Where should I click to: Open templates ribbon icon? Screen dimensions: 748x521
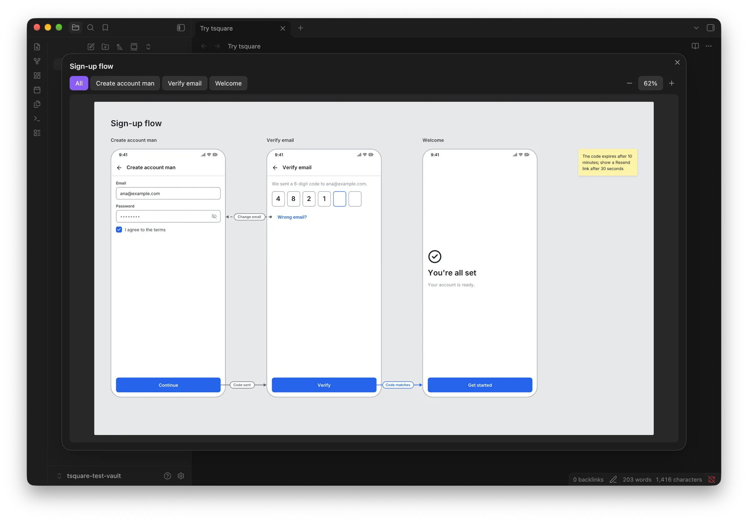[37, 104]
